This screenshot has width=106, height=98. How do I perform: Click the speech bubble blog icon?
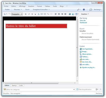pos(91,10)
